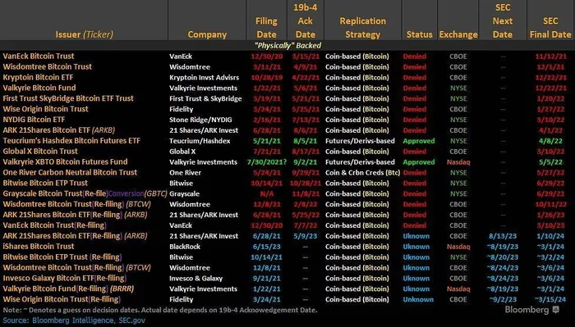Select the iShares Bitcoin Trust row

287,247
